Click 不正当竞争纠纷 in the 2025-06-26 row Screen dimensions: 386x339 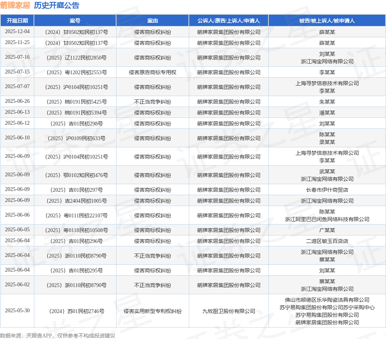pyautogui.click(x=153, y=102)
